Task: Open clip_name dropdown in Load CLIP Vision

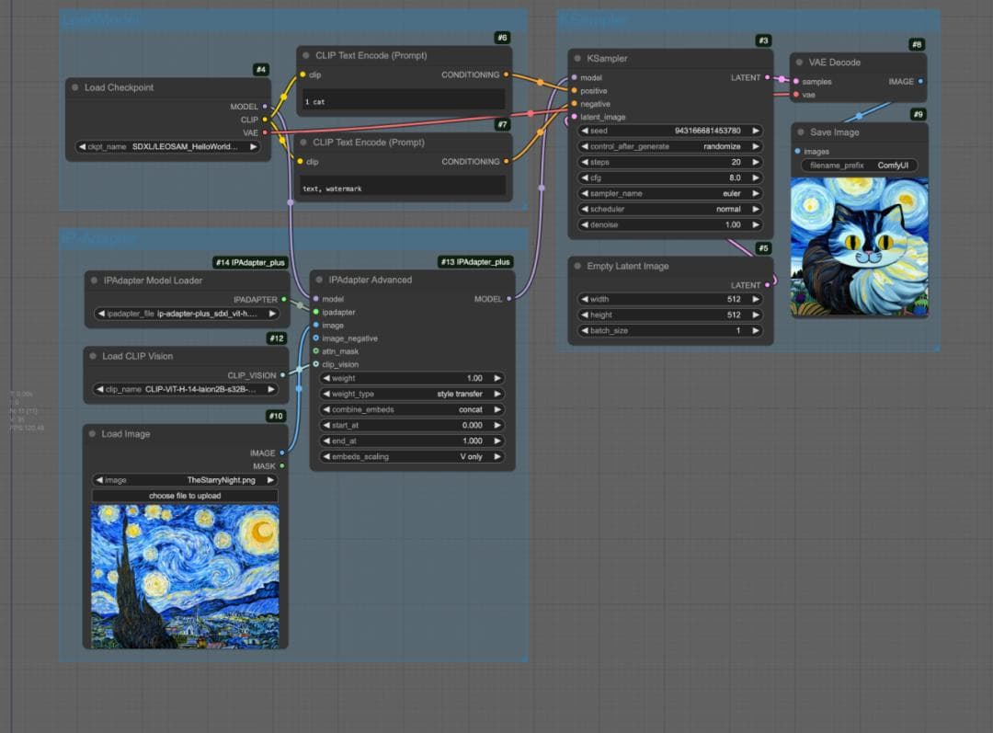Action: tap(185, 389)
